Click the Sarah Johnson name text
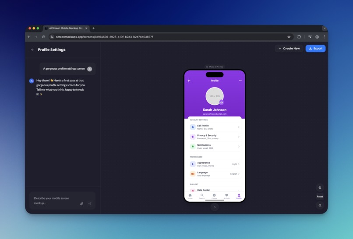 tap(215, 110)
